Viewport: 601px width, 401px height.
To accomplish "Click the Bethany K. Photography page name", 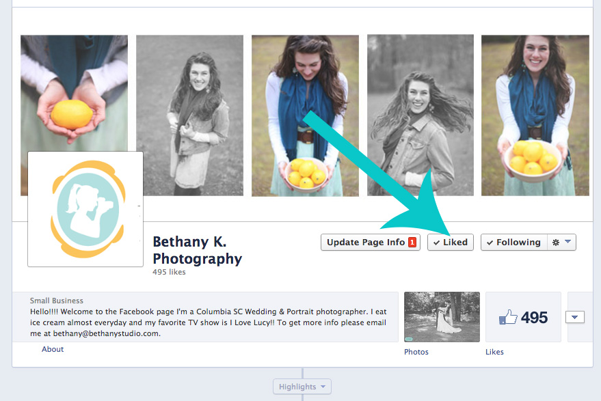I will click(197, 250).
